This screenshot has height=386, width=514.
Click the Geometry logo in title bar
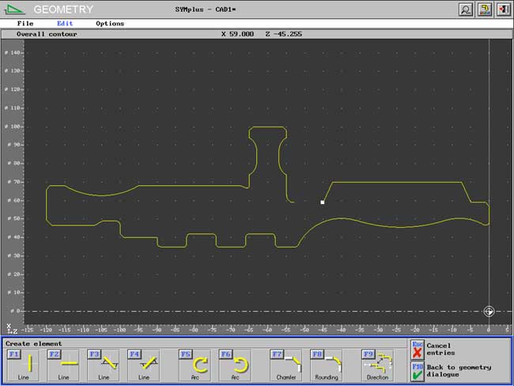pos(17,9)
